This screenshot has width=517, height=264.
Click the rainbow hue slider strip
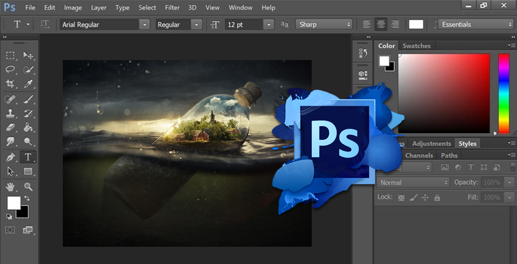point(503,93)
